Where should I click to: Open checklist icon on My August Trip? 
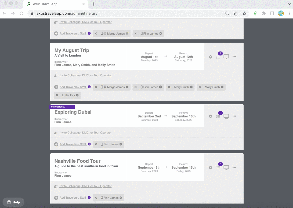(x=218, y=57)
